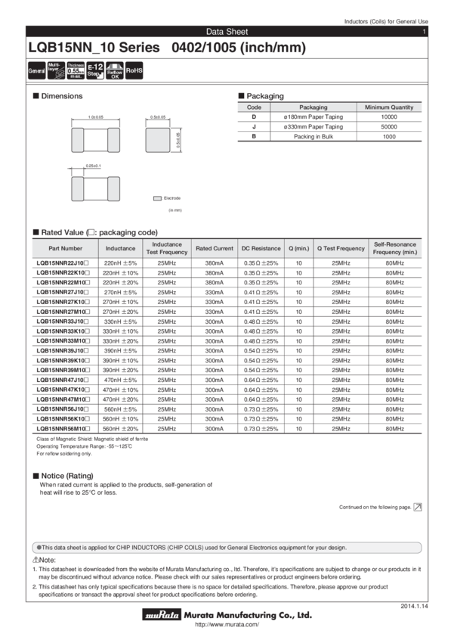Click the Reflow OK badge icon
This screenshot has width=454, height=643.
115,70
